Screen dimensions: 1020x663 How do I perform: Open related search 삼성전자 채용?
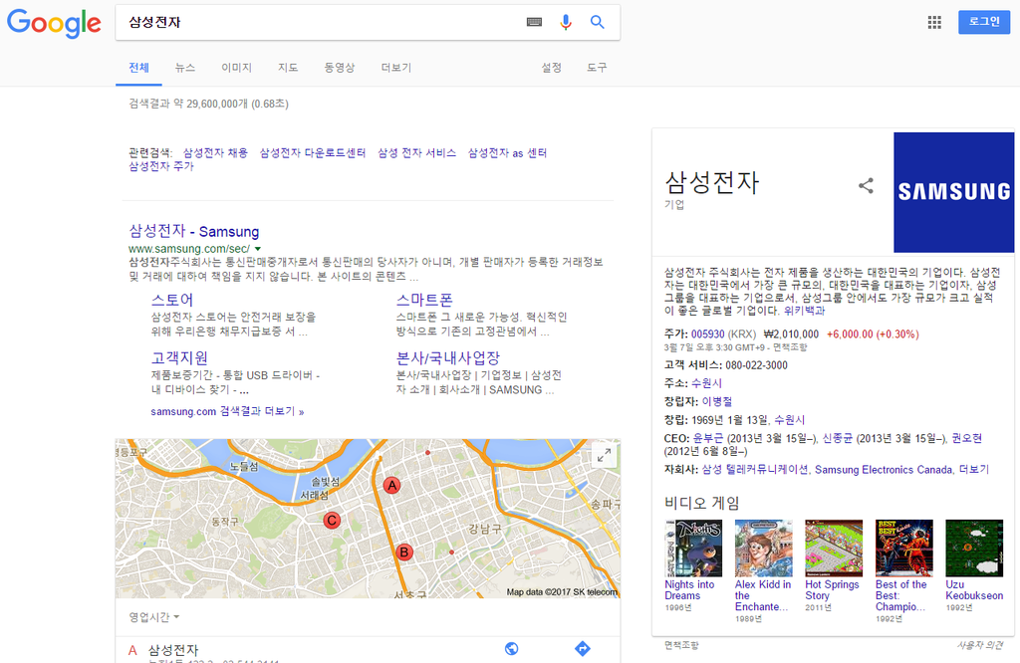tap(215, 153)
